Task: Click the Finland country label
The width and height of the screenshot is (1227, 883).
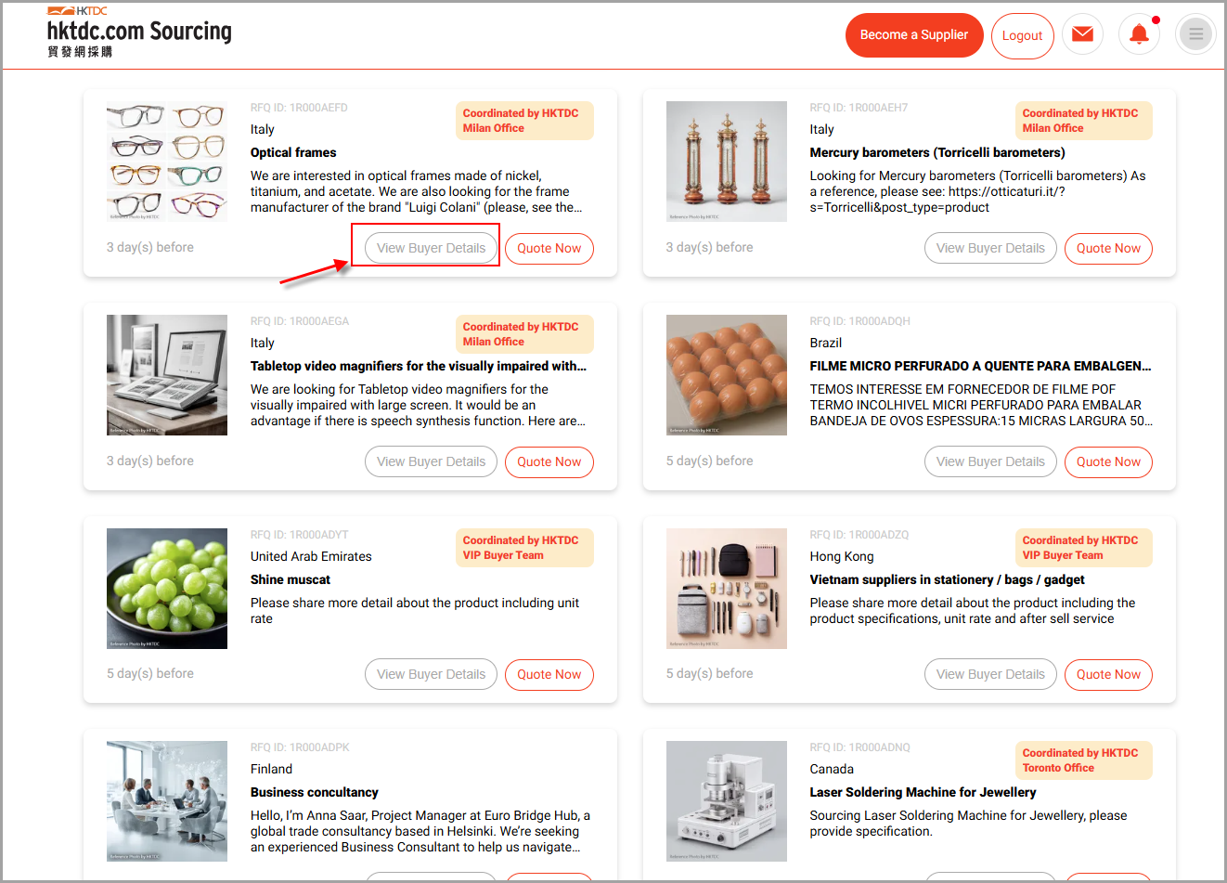Action: pos(271,769)
